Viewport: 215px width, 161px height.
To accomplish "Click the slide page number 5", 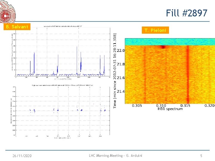I will pyautogui.click(x=201, y=156).
